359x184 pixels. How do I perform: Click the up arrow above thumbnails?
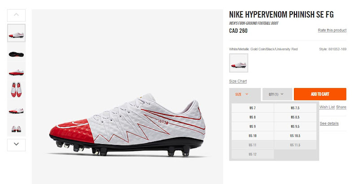pyautogui.click(x=16, y=15)
